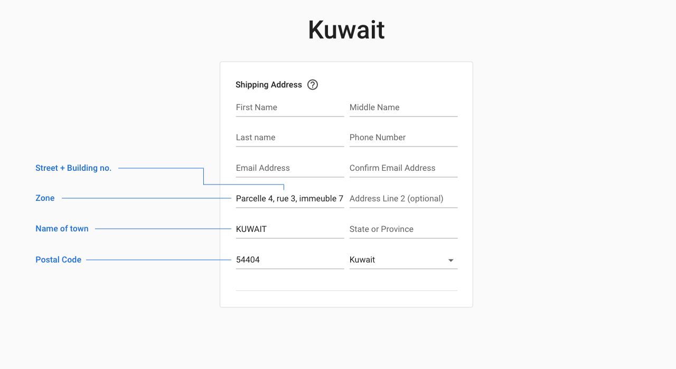This screenshot has height=369, width=676.
Task: Click the country dropdown arrow
Action: [450, 260]
